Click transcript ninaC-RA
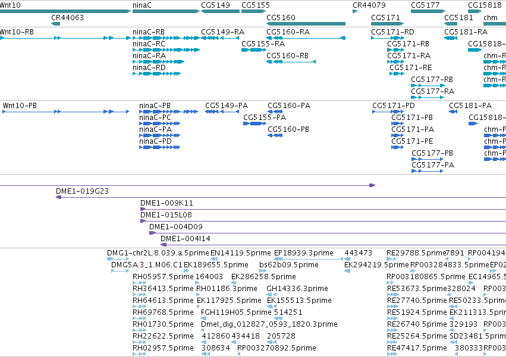 149,56
